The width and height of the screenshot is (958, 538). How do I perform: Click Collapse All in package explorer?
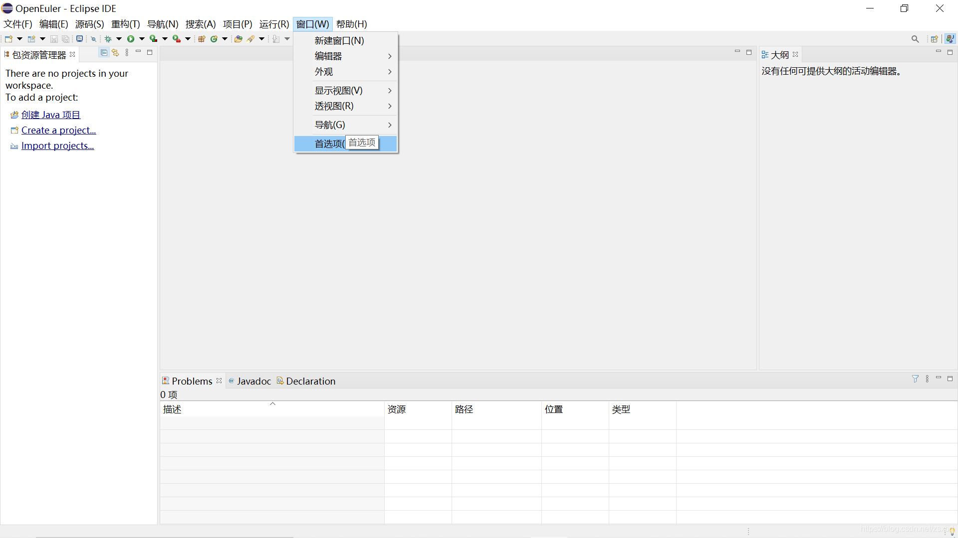point(104,53)
